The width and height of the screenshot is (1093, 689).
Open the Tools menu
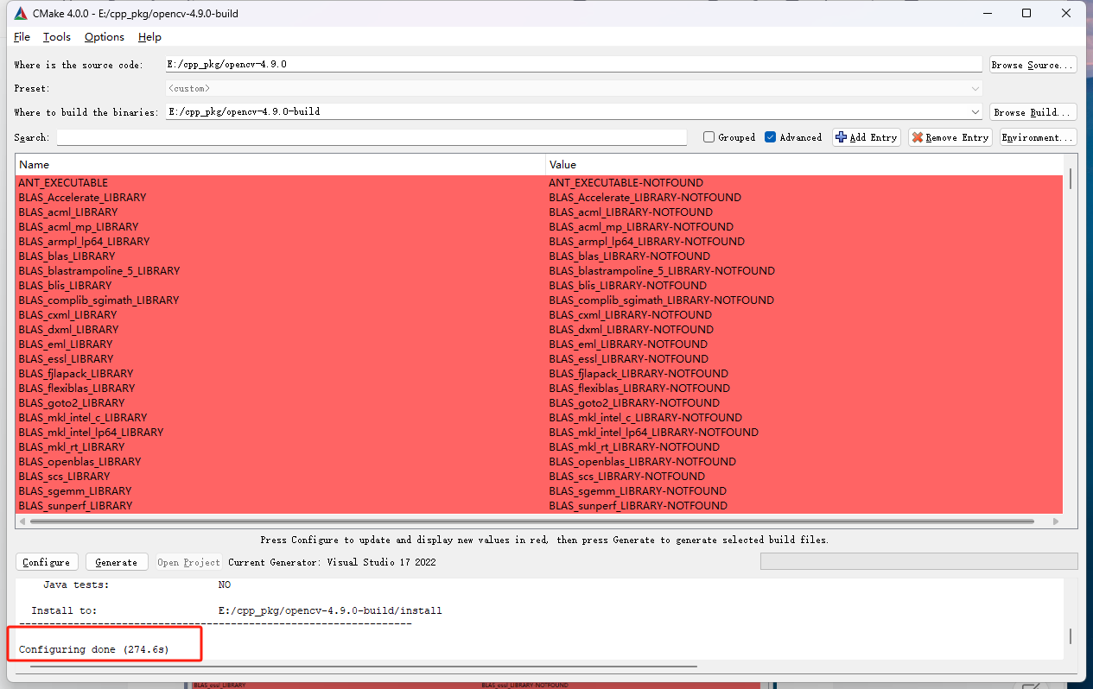[56, 36]
